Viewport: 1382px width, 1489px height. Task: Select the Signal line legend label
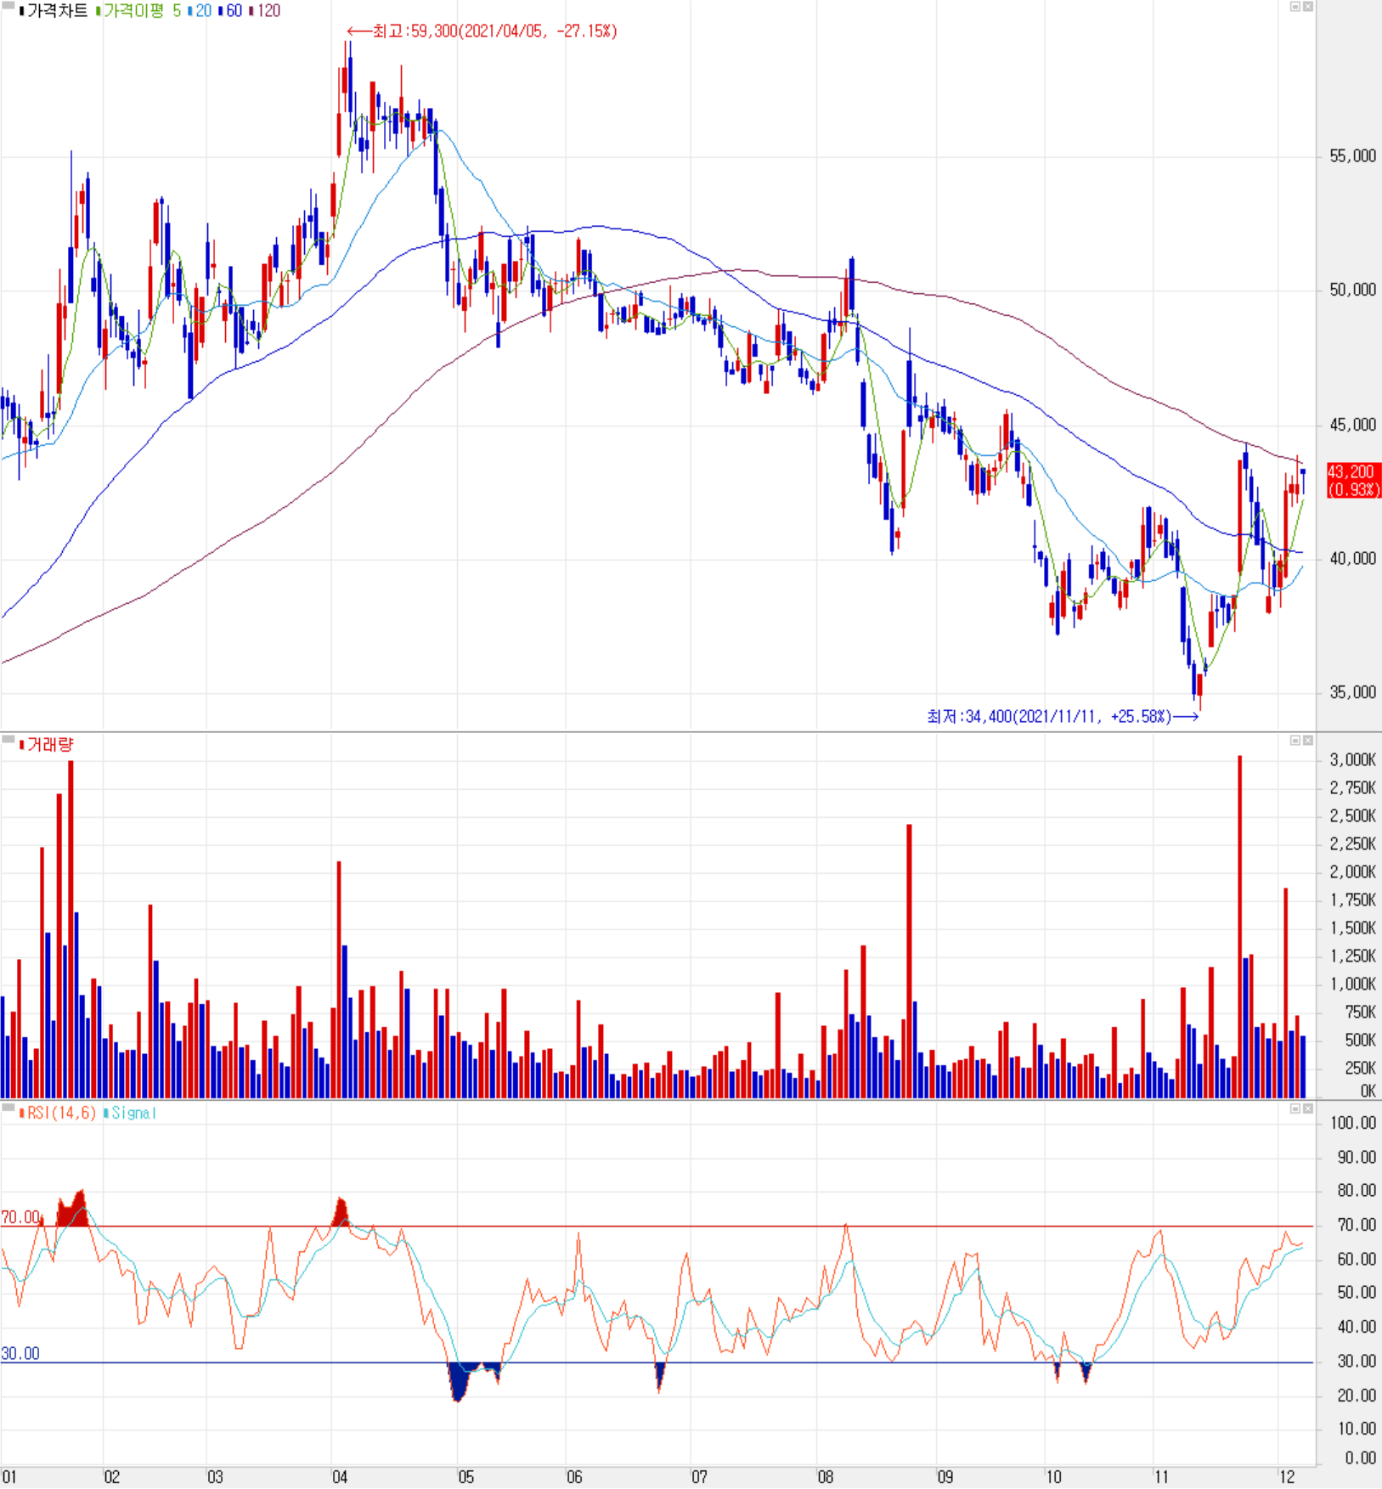[x=133, y=1113]
